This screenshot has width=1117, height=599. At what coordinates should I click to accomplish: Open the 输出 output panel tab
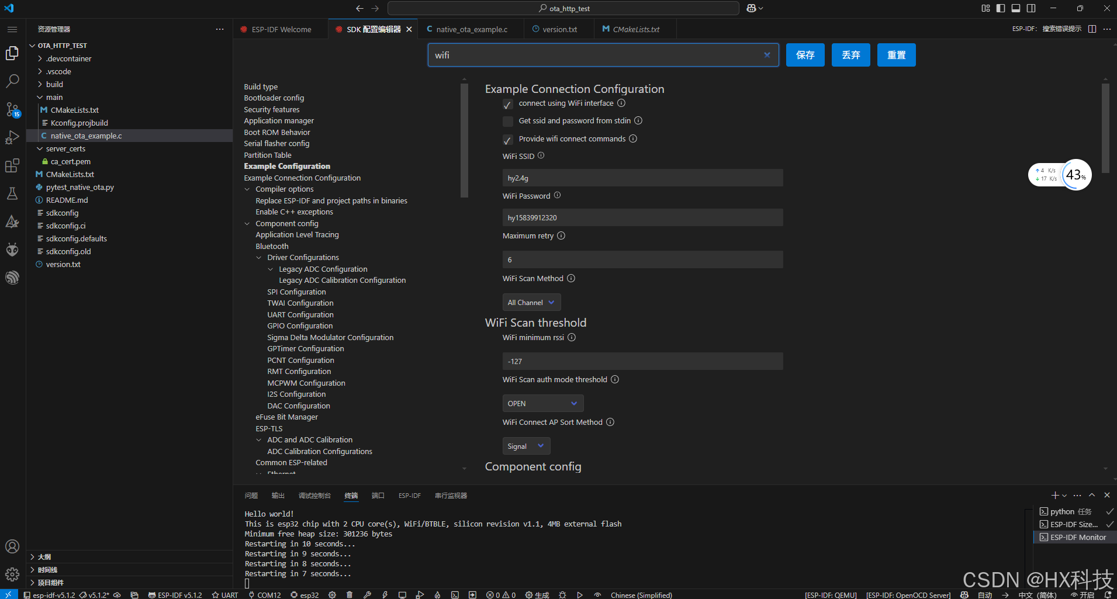click(278, 496)
